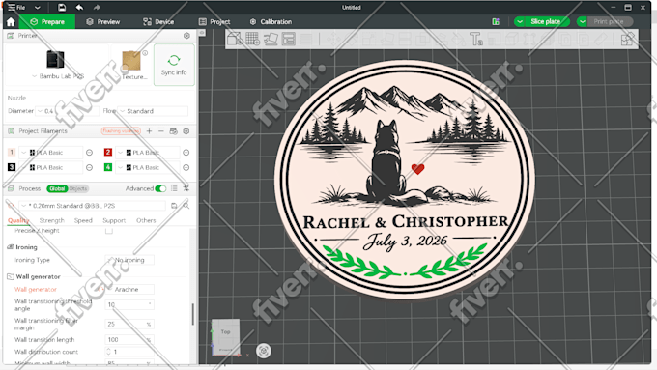Remove a filament with the minus icon
Viewport: 657px width, 370px height.
[161, 131]
